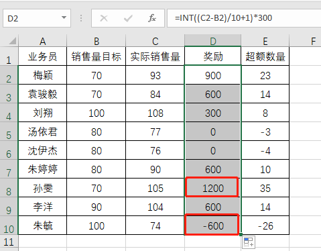Click actual sales cell showing 77
Image resolution: width=321 pixels, height=251 pixels.
pos(155,132)
